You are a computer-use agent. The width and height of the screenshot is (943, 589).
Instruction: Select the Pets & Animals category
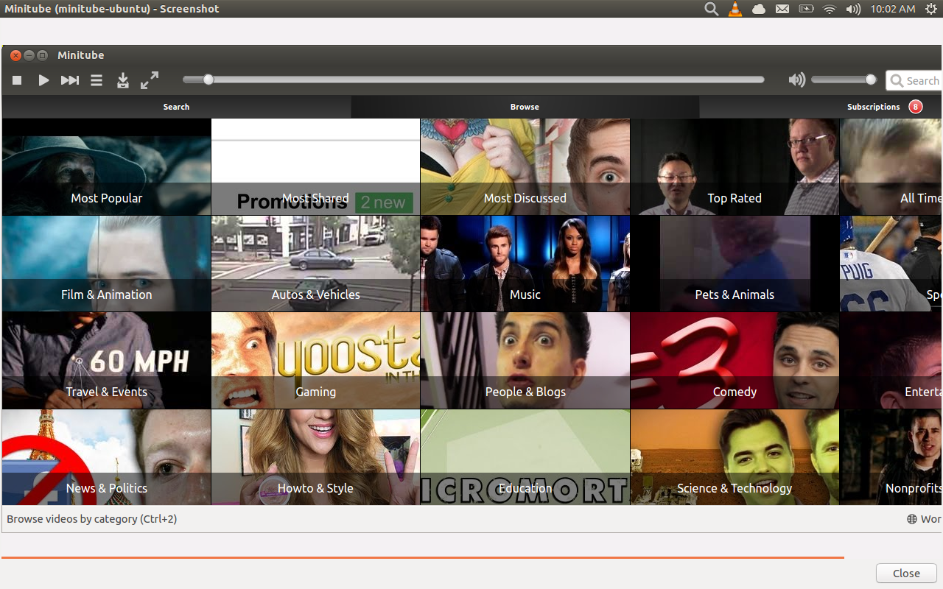pyautogui.click(x=735, y=264)
